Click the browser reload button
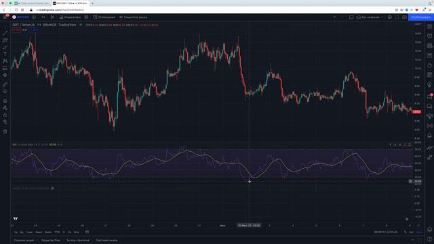Screen dimensions: 434x244 pyautogui.click(x=16, y=9)
